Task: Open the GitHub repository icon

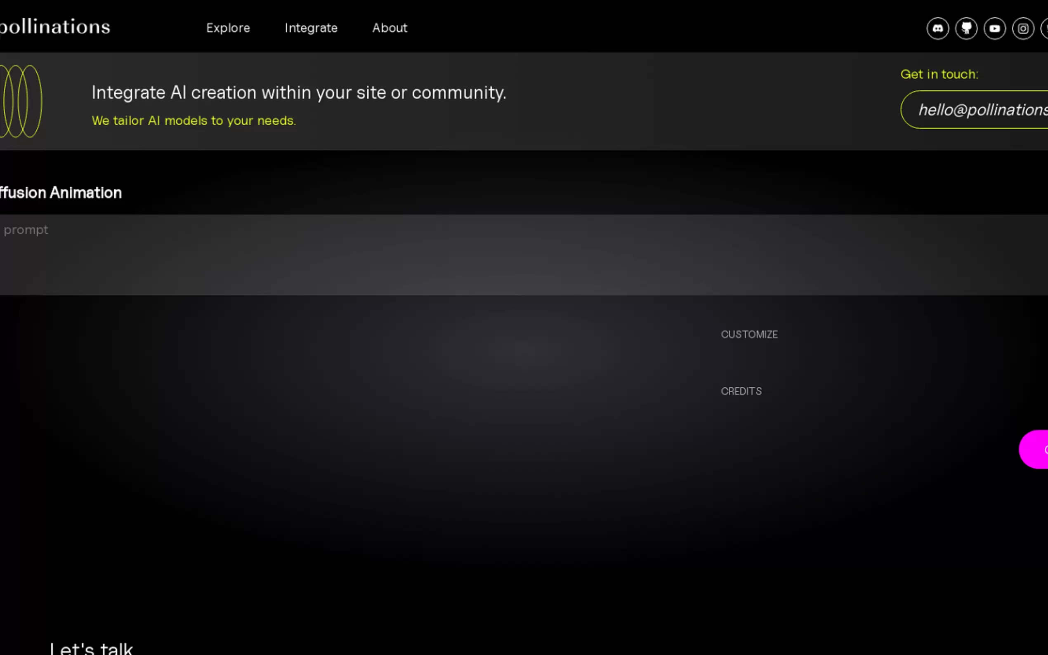Action: click(x=966, y=28)
